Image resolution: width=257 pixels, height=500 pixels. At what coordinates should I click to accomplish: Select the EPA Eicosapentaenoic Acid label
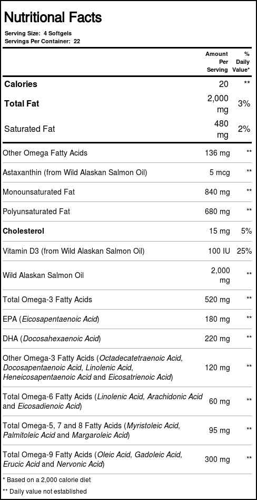(x=51, y=319)
